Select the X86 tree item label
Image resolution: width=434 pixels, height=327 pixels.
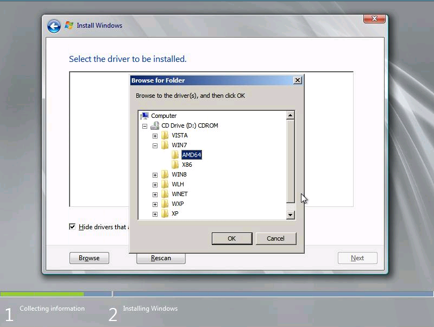(x=187, y=165)
